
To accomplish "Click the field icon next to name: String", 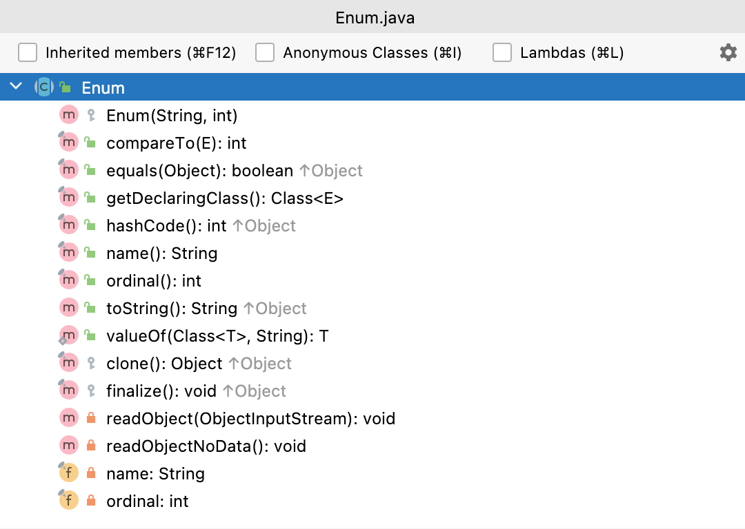I will coord(68,474).
